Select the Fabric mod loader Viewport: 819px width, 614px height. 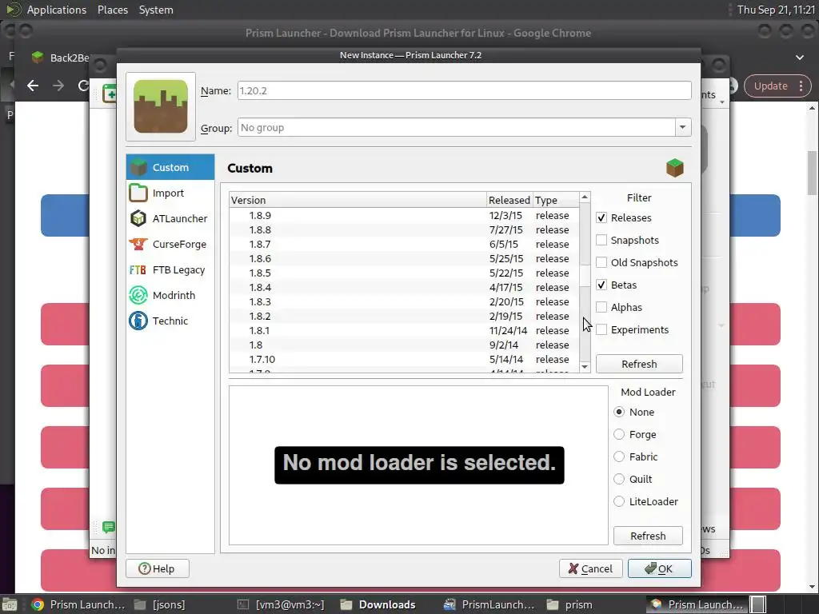(x=619, y=457)
